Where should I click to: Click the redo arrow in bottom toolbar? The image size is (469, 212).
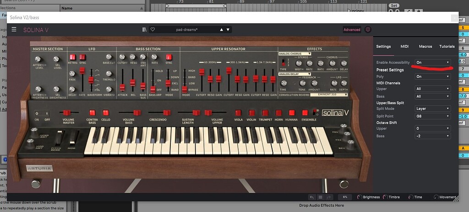[329, 197]
